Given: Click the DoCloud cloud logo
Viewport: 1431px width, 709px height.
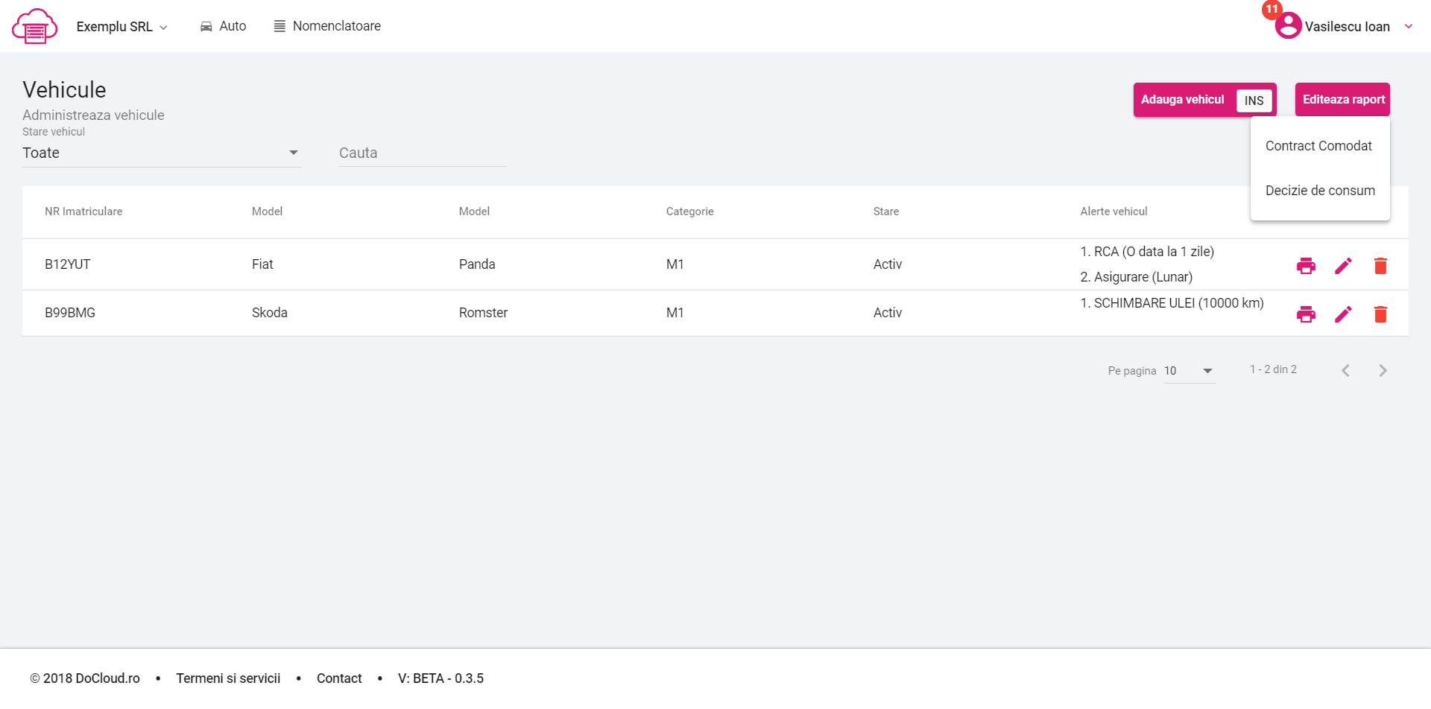Looking at the screenshot, I should (x=34, y=26).
